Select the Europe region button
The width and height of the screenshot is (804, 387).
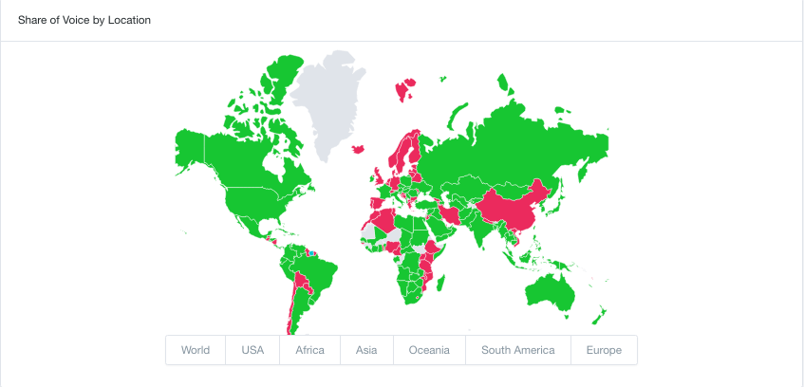(x=604, y=350)
